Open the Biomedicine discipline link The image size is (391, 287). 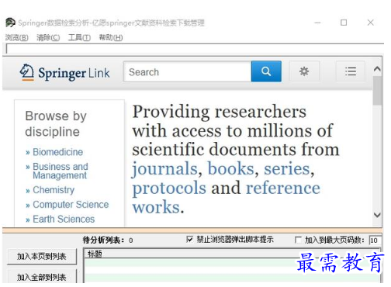point(58,152)
